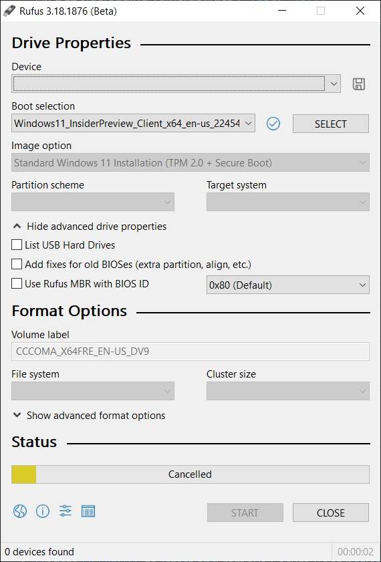381x562 pixels.
Task: Click the ISO checksum checkmark icon
Action: [273, 124]
